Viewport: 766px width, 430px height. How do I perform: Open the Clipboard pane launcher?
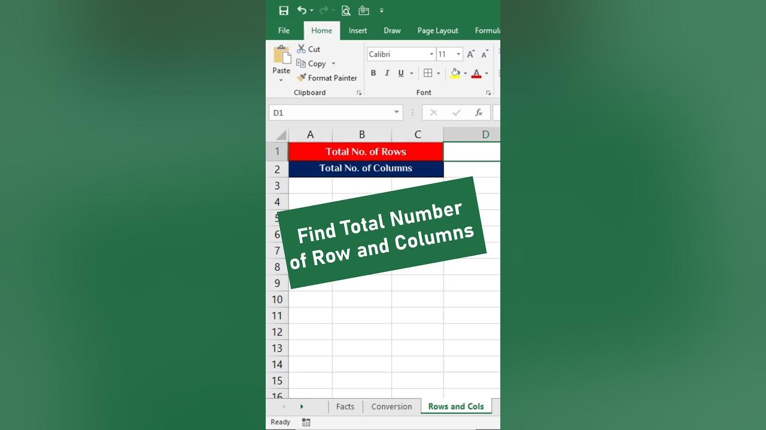pyautogui.click(x=359, y=93)
